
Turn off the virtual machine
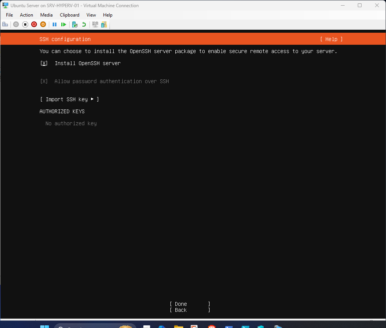(x=25, y=24)
